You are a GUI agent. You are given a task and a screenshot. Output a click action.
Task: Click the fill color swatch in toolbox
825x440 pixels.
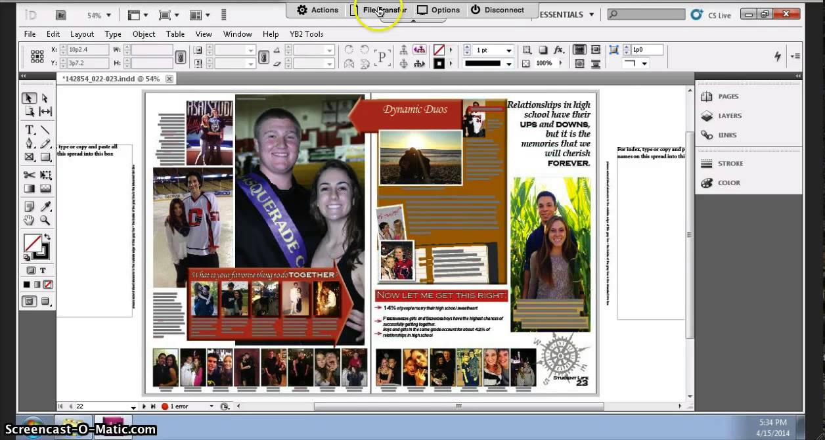pos(32,243)
